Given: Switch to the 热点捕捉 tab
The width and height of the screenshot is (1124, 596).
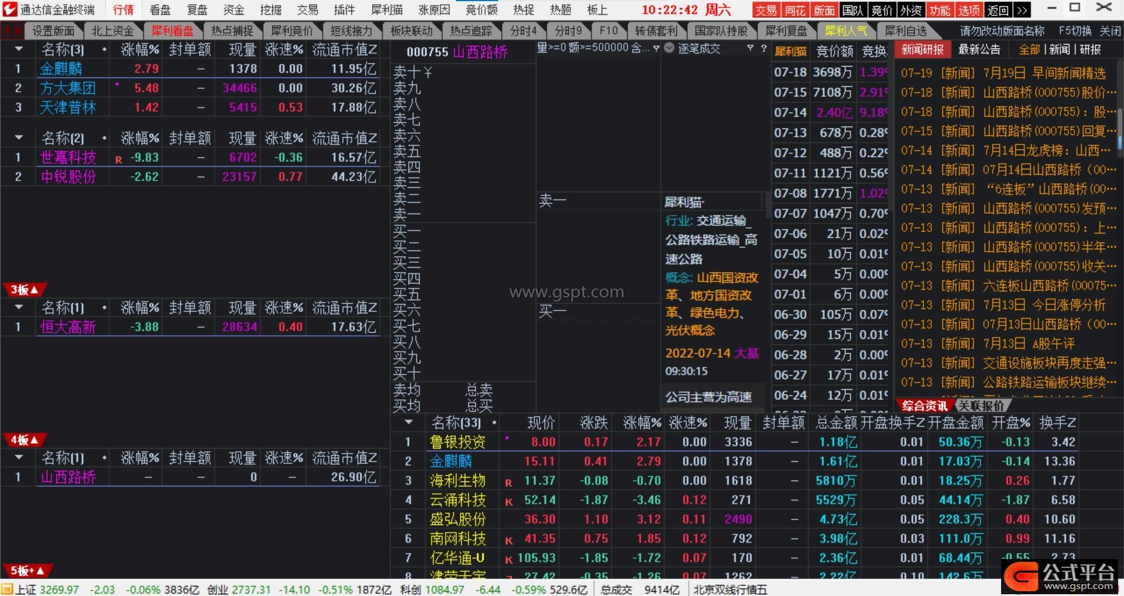Looking at the screenshot, I should 232,31.
